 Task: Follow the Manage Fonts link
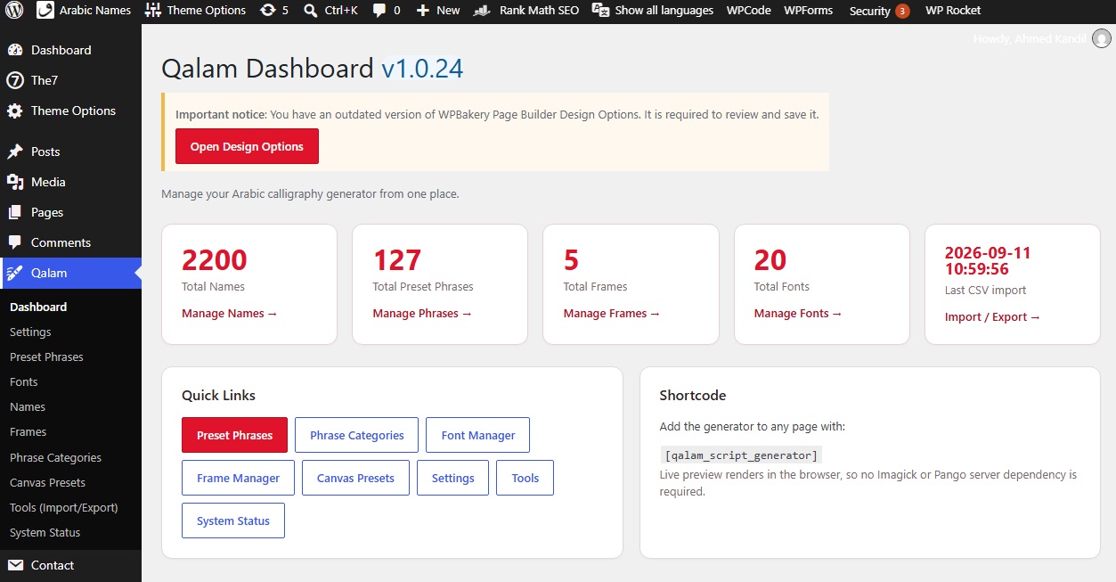(x=798, y=313)
